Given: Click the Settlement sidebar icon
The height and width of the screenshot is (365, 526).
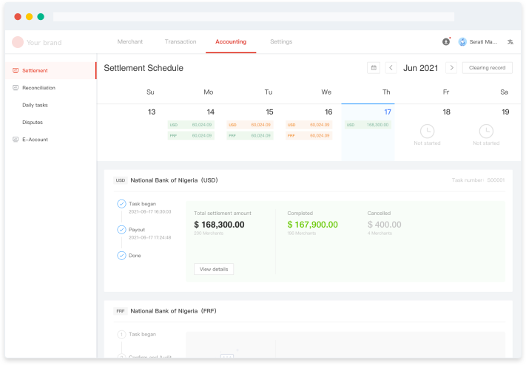Looking at the screenshot, I should [x=16, y=70].
